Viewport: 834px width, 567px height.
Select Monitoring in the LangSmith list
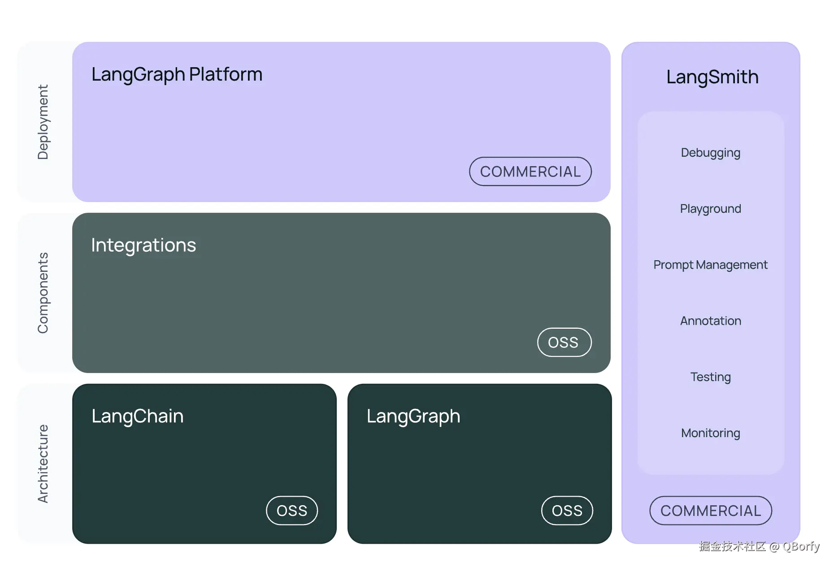coord(710,433)
